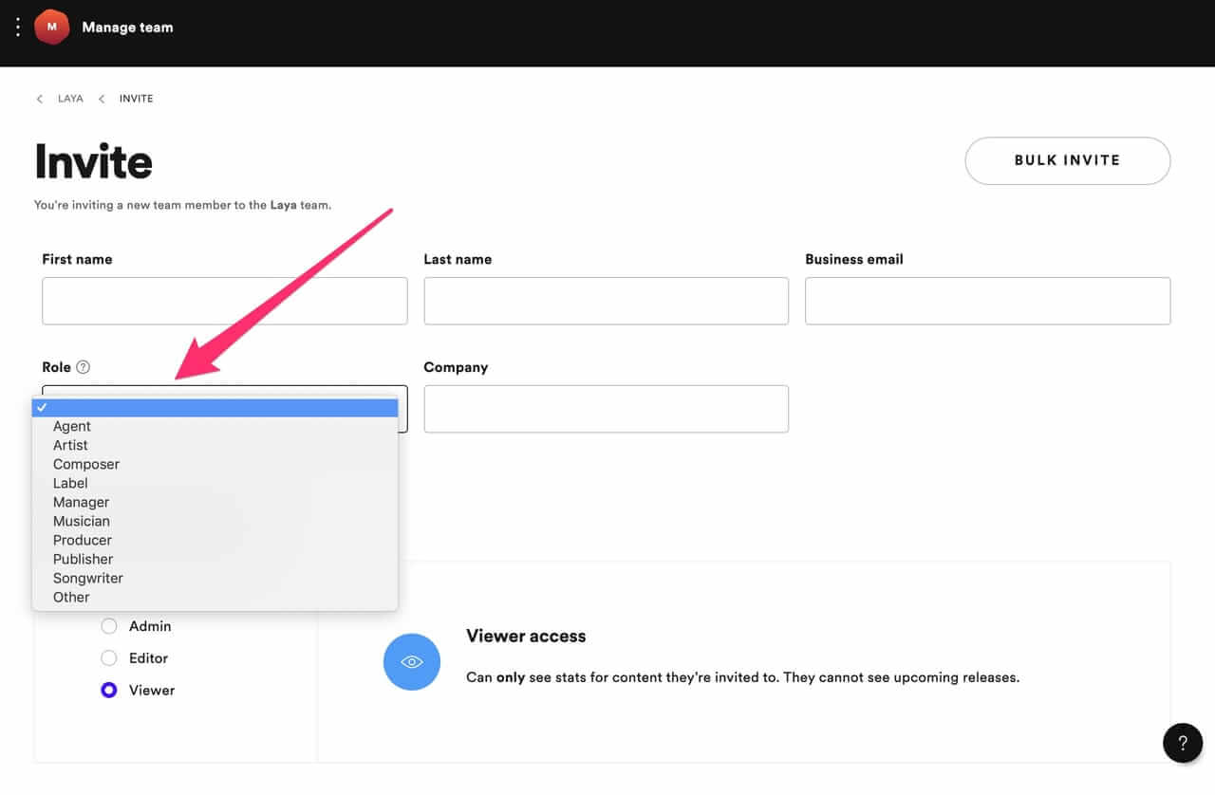Click the BULK INVITE button

(1068, 160)
